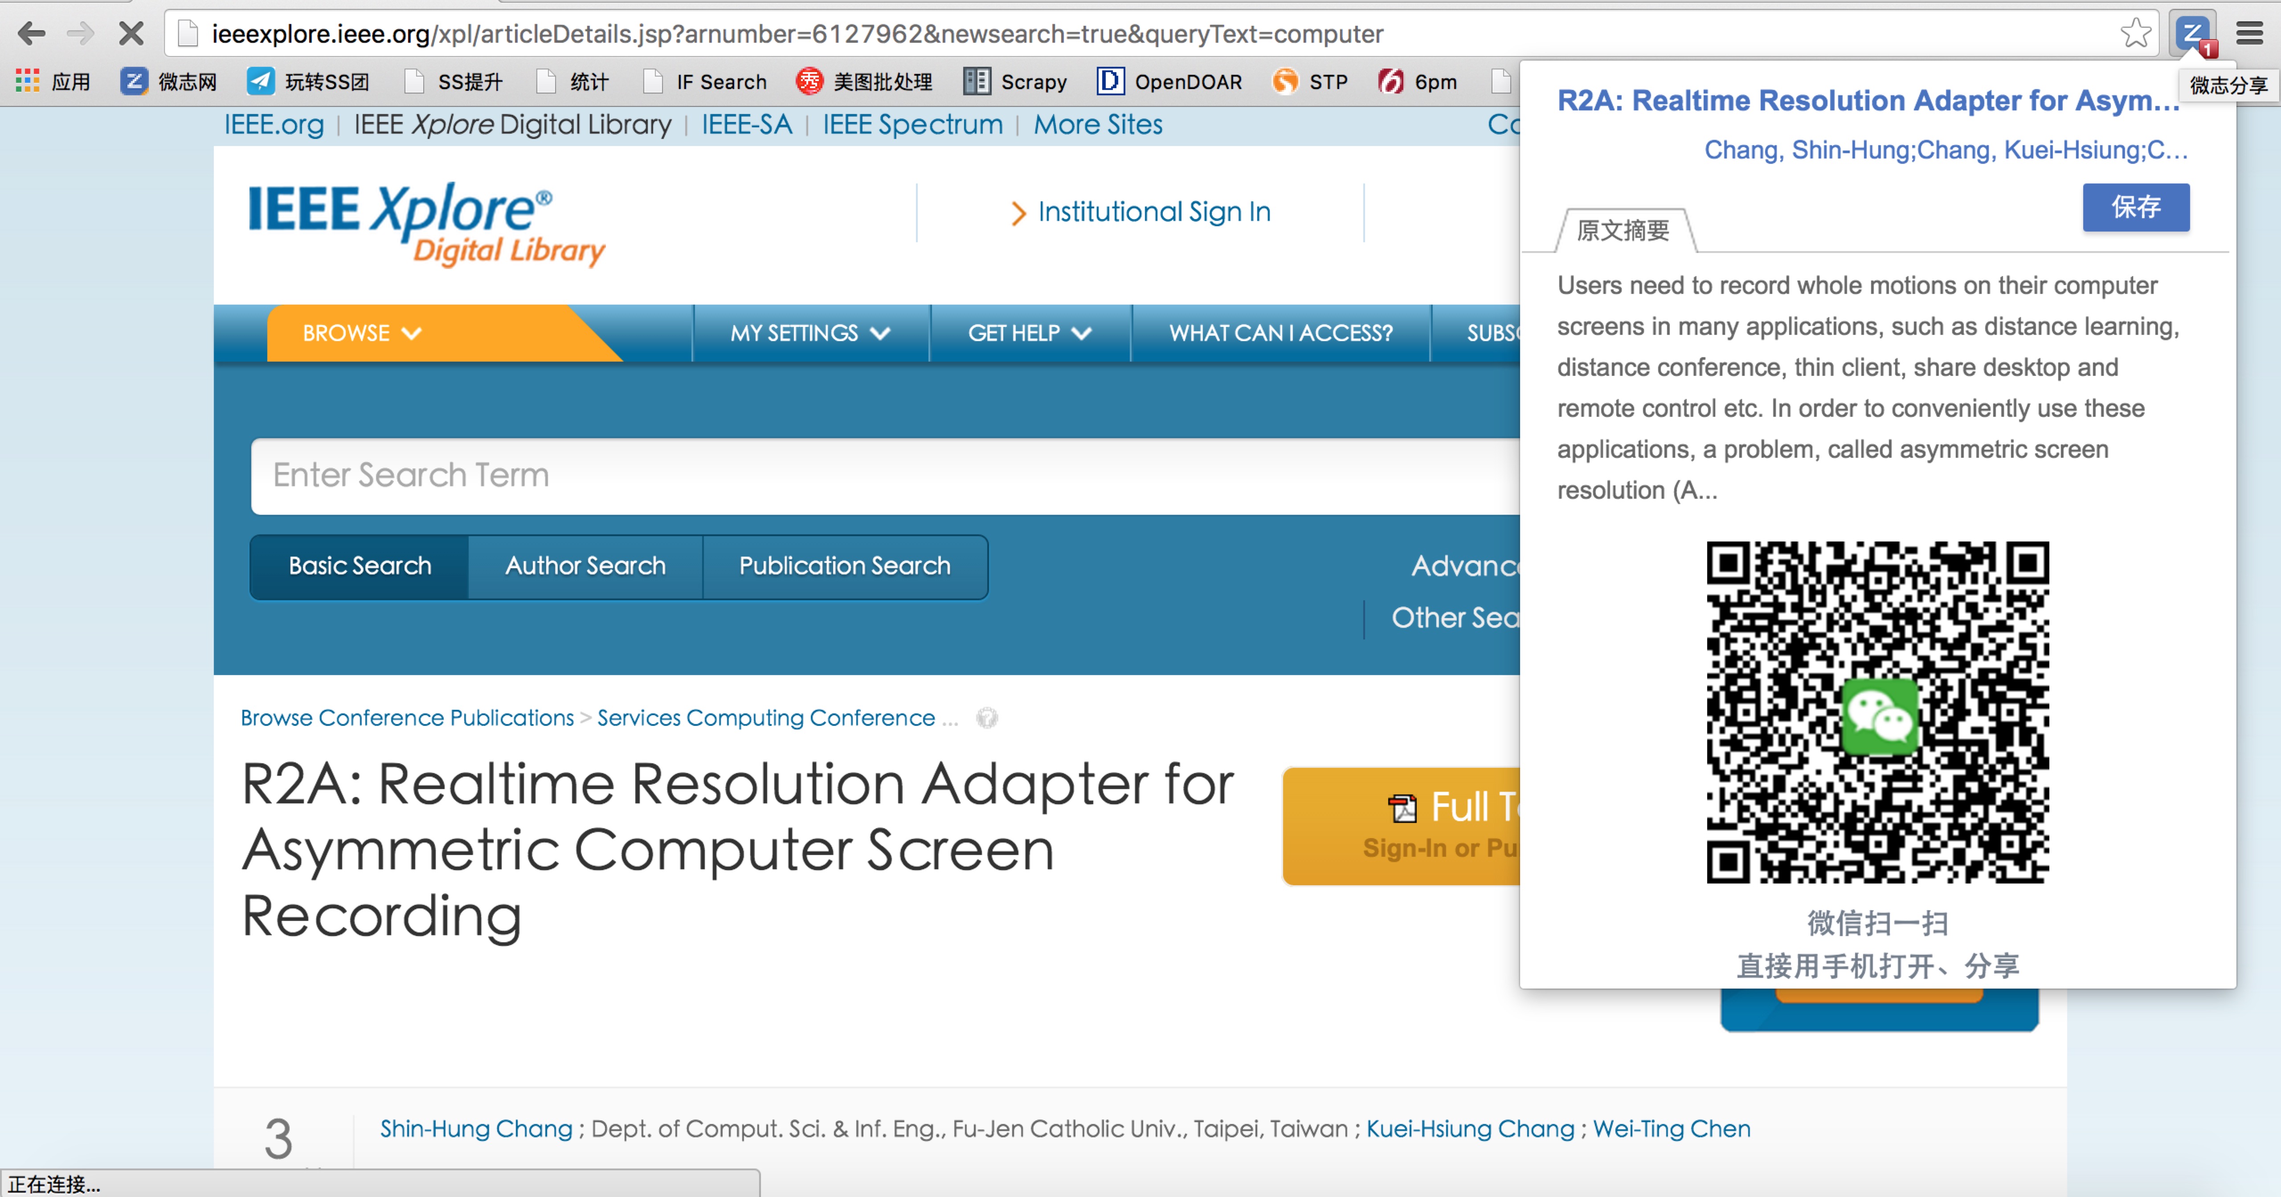
Task: Open WHAT CAN I ACCESS? menu item
Action: [x=1280, y=333]
